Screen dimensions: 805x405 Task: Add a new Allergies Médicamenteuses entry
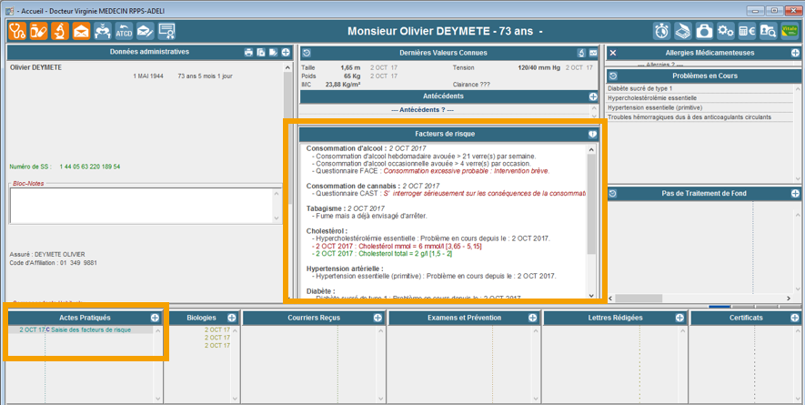pos(795,54)
